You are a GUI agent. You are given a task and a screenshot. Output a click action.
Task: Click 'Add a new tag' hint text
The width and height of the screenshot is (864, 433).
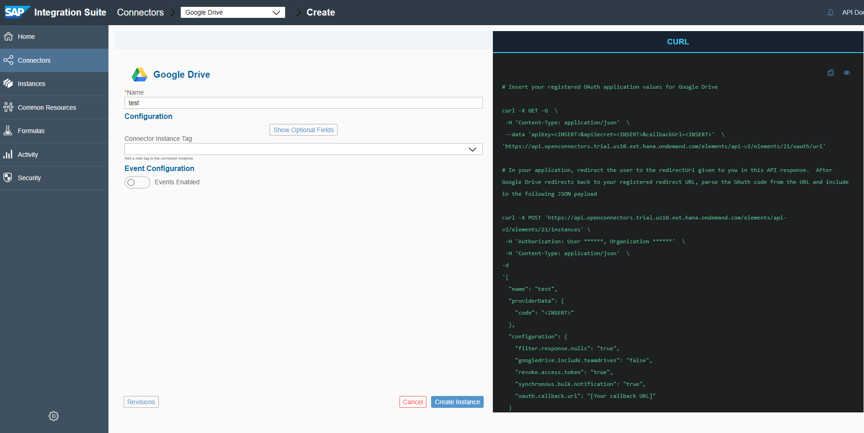159,158
